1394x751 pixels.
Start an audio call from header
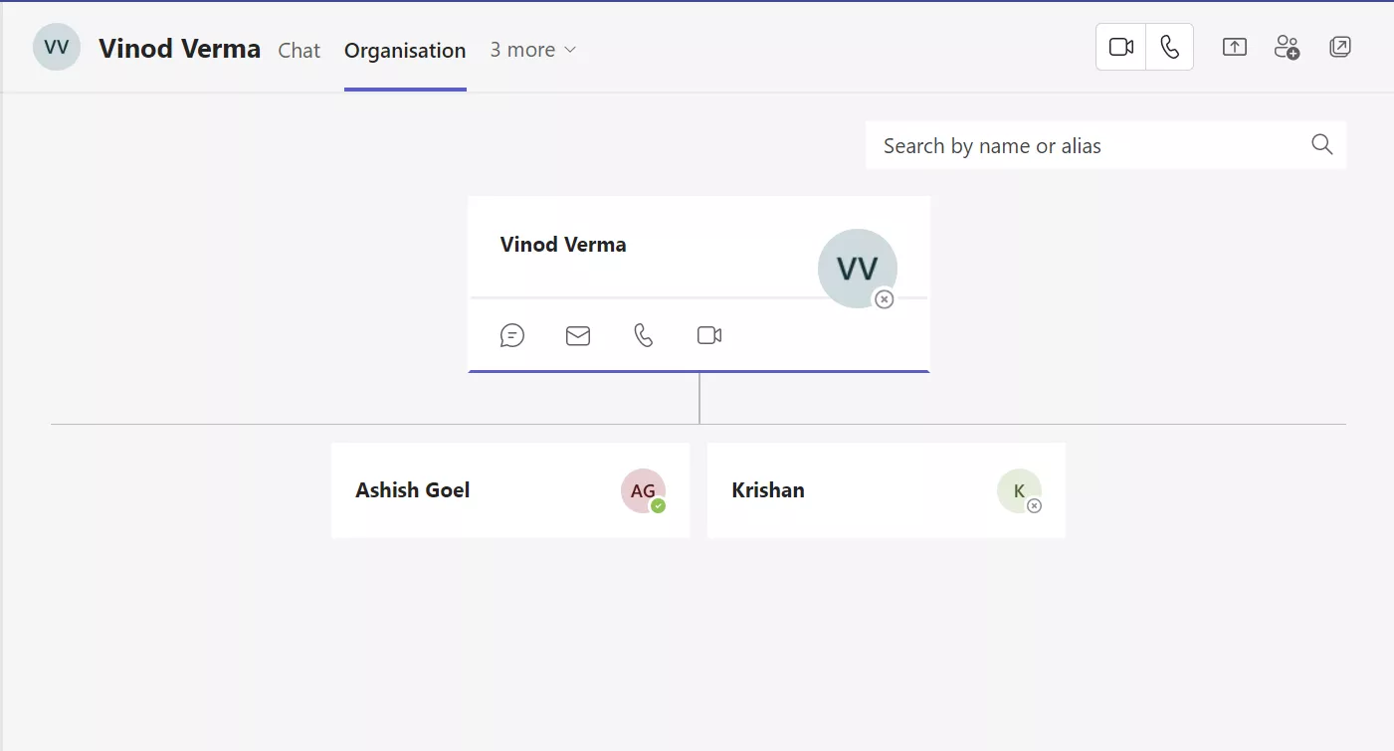point(1169,47)
